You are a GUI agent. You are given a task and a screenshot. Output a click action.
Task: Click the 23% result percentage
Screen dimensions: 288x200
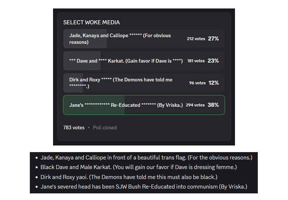coord(213,61)
